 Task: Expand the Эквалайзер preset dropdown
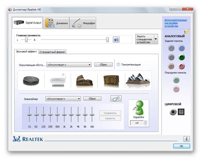pos(63,99)
